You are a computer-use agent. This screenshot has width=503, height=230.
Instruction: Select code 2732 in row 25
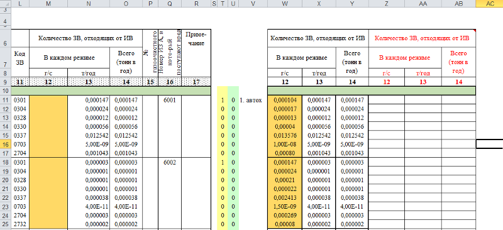click(20, 224)
